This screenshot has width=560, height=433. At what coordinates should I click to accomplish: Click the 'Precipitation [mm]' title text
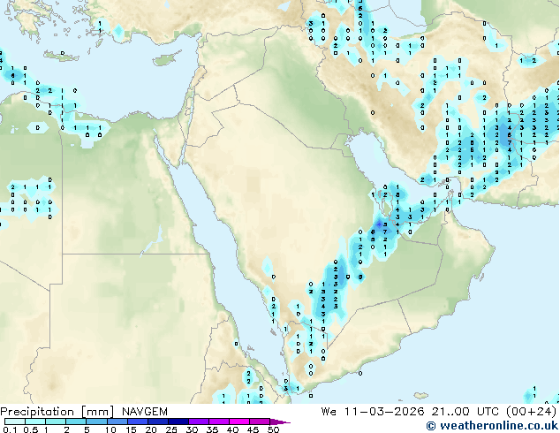(x=57, y=412)
